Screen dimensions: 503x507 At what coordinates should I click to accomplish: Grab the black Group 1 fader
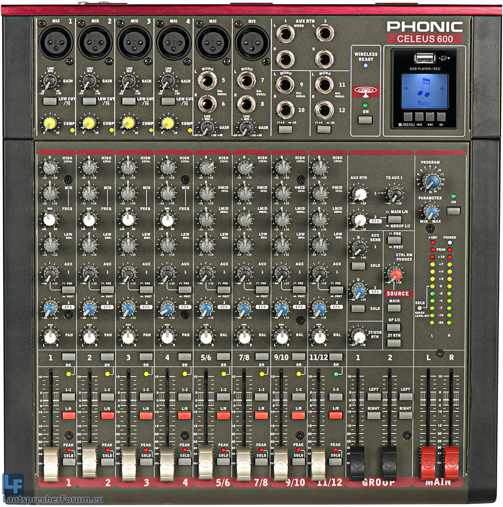coord(357,462)
